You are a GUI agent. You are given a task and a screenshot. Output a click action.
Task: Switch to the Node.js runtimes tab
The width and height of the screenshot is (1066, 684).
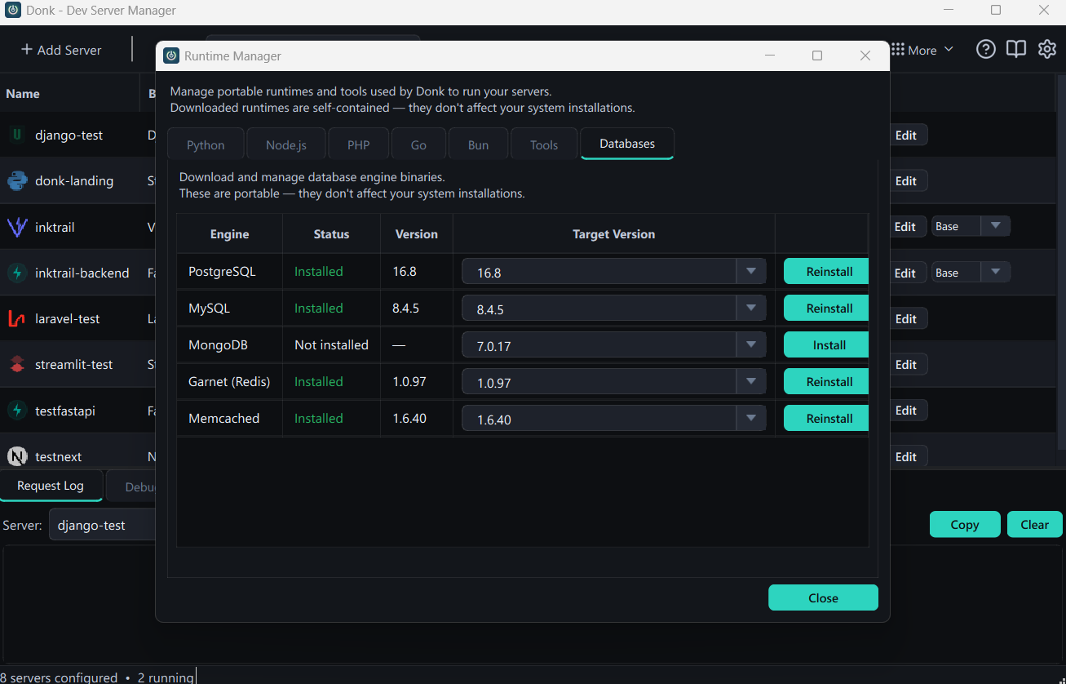(286, 144)
